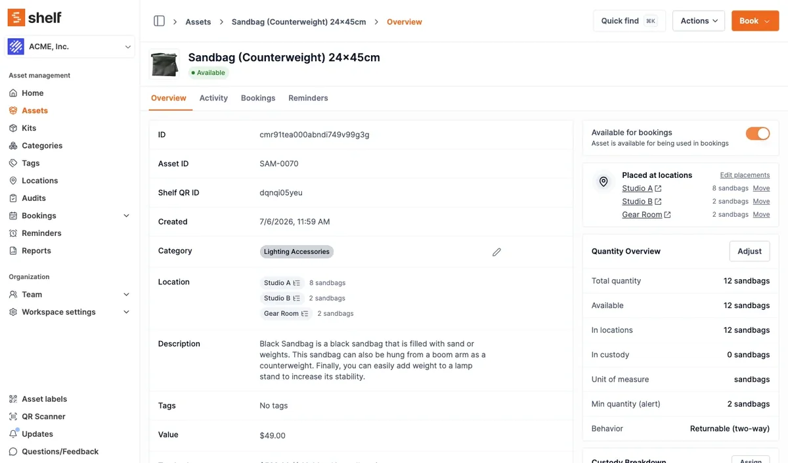This screenshot has height=463, width=788.
Task: Click the location pin icon in placements card
Action: [x=603, y=182]
